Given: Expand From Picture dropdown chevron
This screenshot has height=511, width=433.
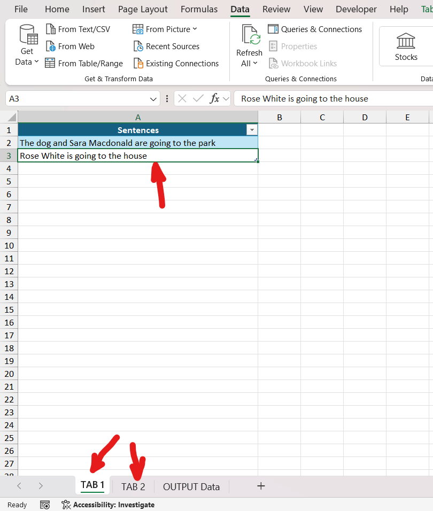Looking at the screenshot, I should 195,29.
